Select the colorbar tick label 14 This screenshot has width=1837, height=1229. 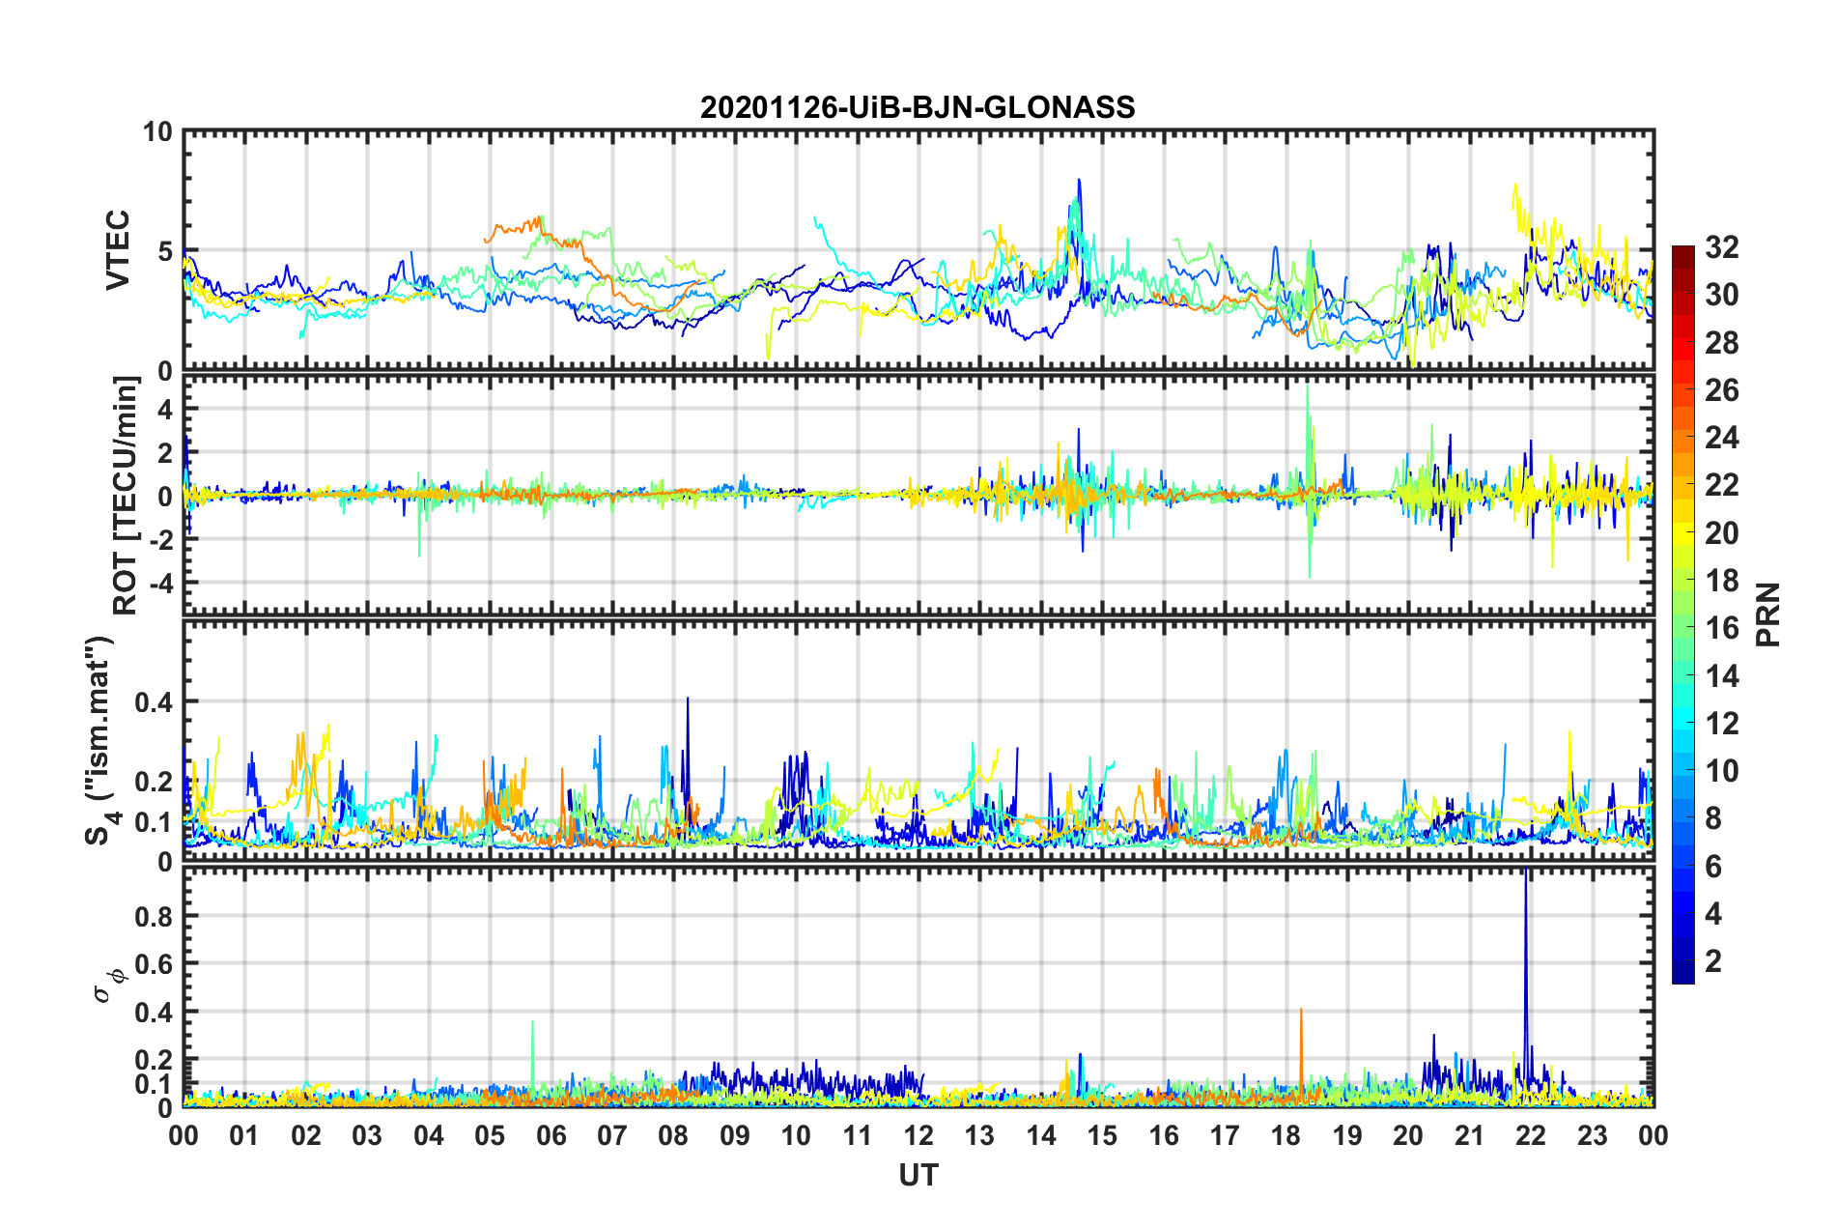pos(1721,676)
